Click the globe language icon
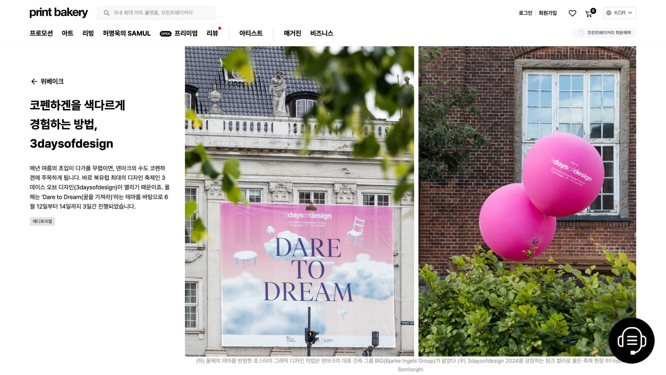Image resolution: width=666 pixels, height=375 pixels. tap(609, 13)
